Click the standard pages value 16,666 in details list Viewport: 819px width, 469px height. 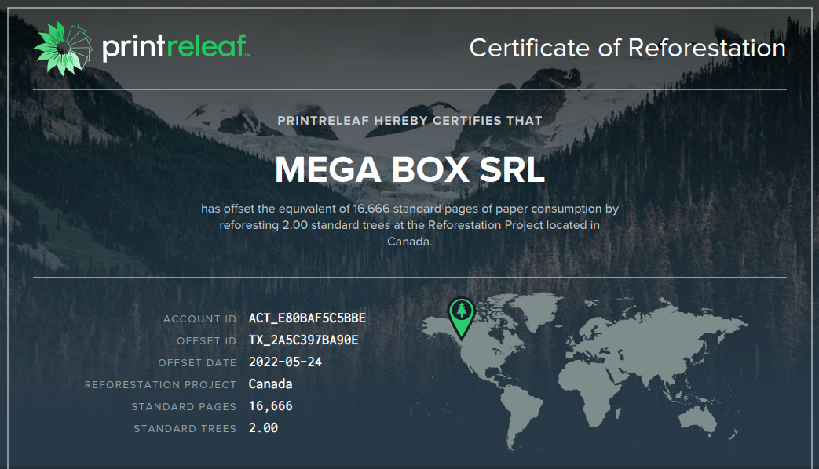click(270, 406)
